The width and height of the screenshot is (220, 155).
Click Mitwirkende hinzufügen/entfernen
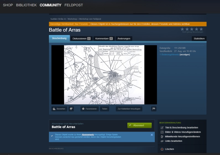coord(182,137)
